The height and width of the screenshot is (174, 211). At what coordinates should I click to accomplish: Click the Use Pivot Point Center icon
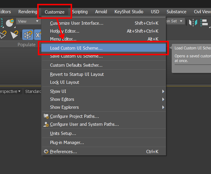coord(10,23)
